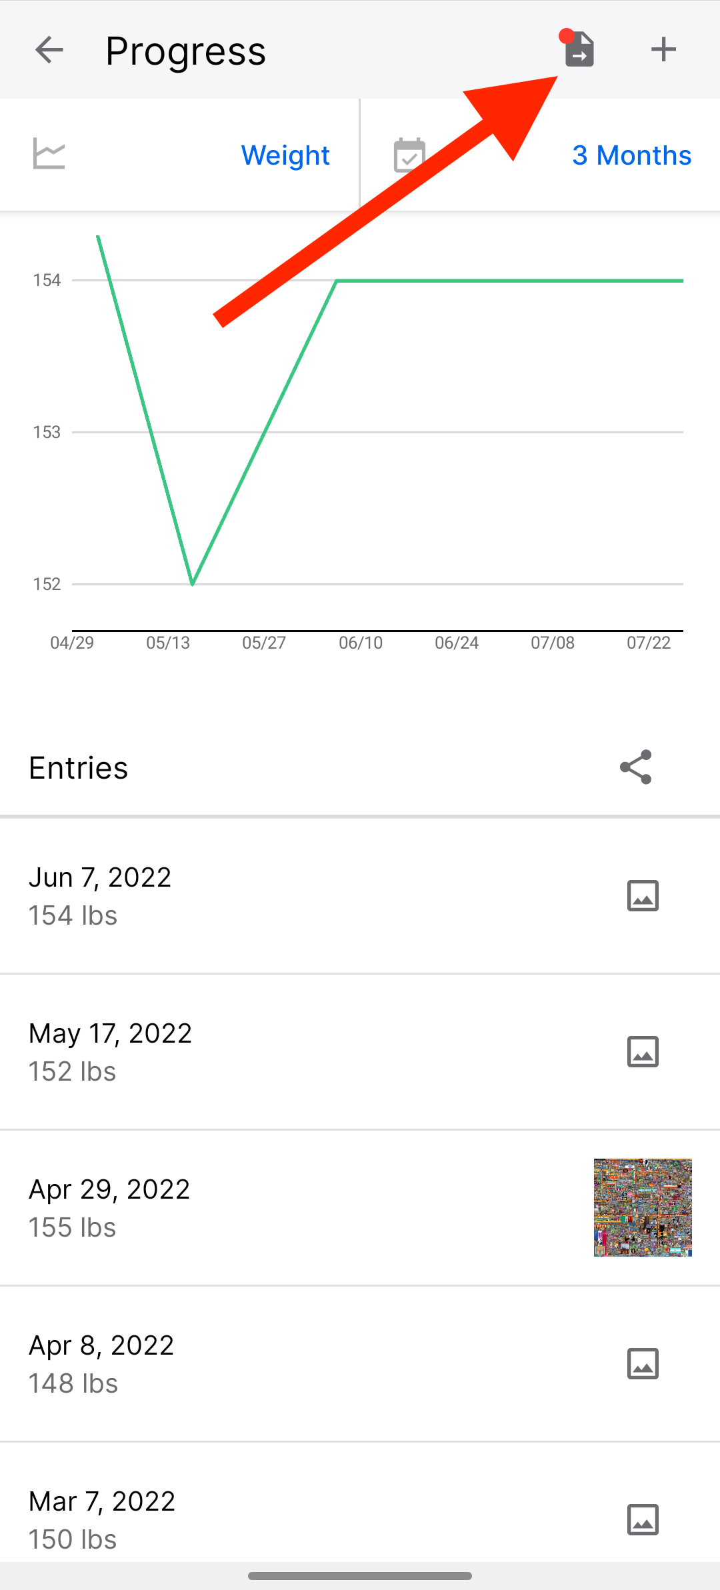This screenshot has height=1590, width=720.
Task: Tap the back arrow icon
Action: tap(49, 50)
